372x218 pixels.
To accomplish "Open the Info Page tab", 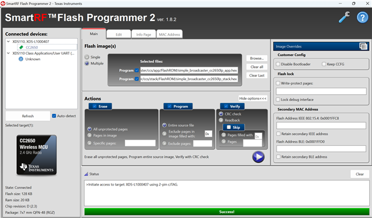I will (x=144, y=34).
